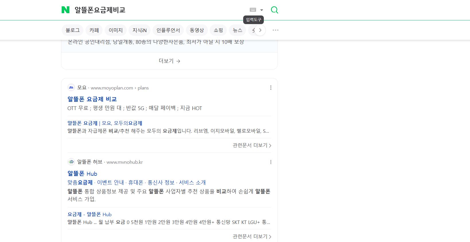Switch to the 블로그 tab

[73, 30]
